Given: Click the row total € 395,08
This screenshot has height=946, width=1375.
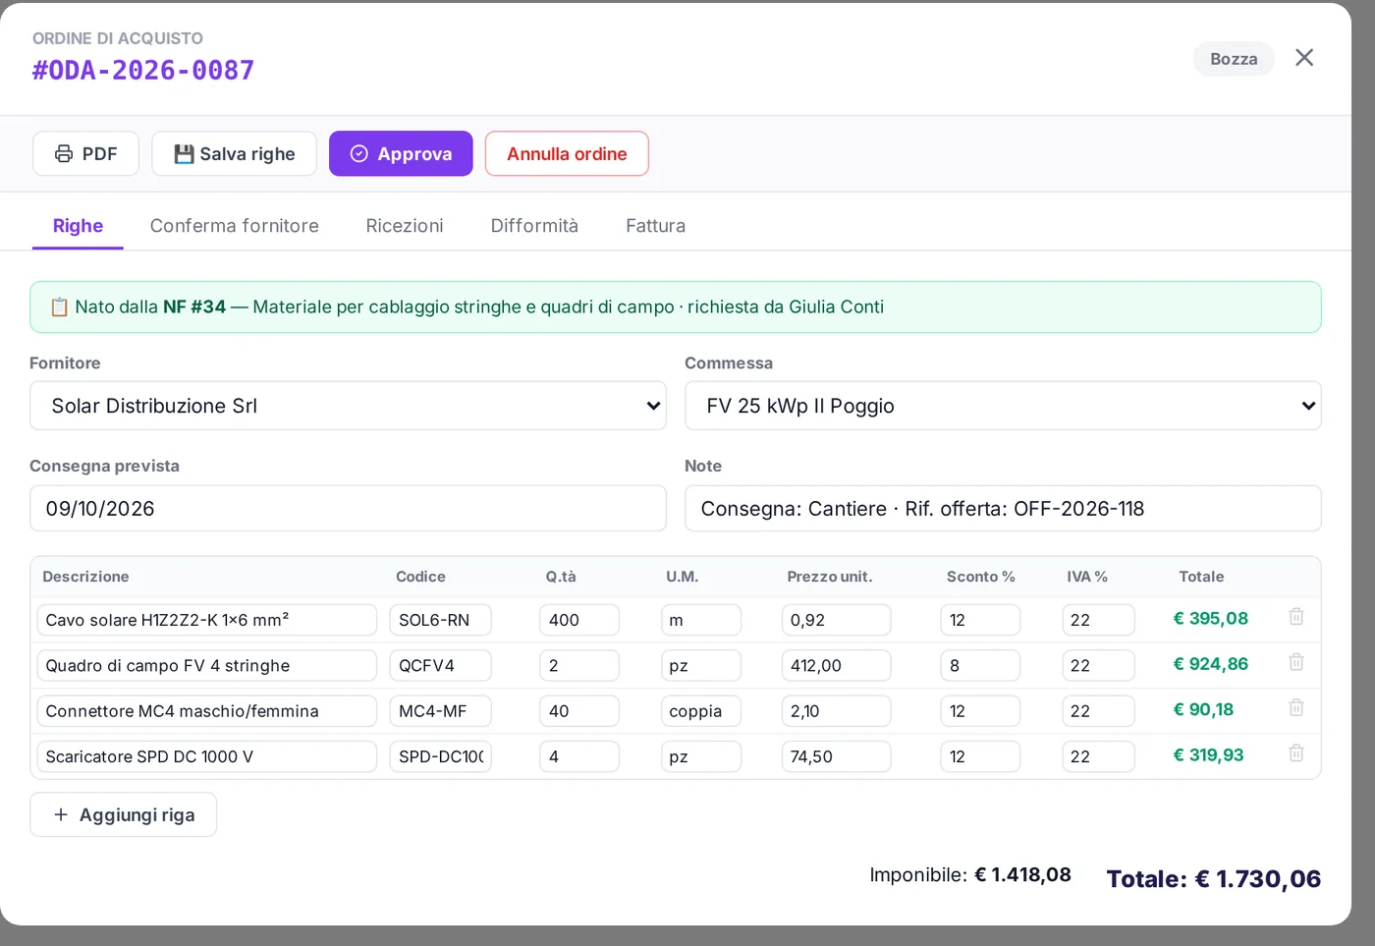Looking at the screenshot, I should [x=1211, y=619].
